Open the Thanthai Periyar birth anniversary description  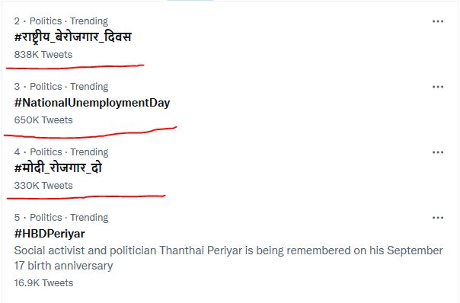(228, 258)
